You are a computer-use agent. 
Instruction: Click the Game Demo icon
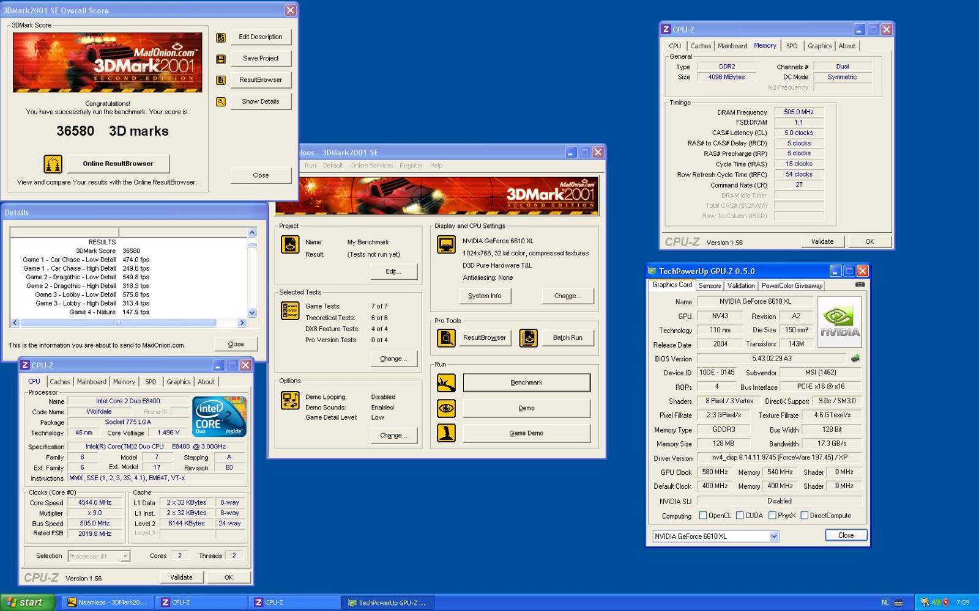point(446,433)
